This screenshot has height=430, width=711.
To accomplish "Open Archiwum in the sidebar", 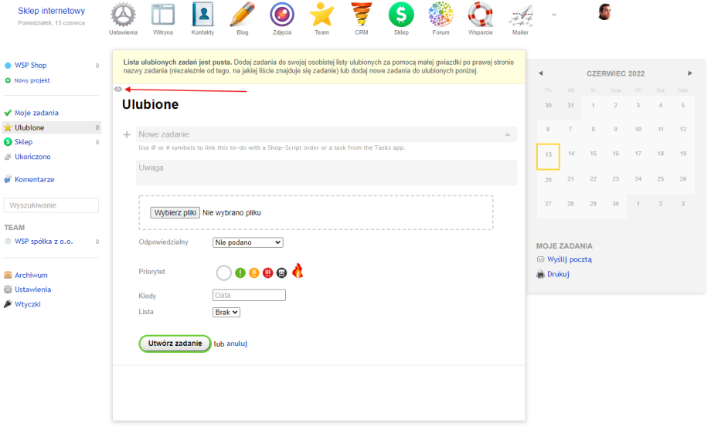I will pyautogui.click(x=31, y=275).
